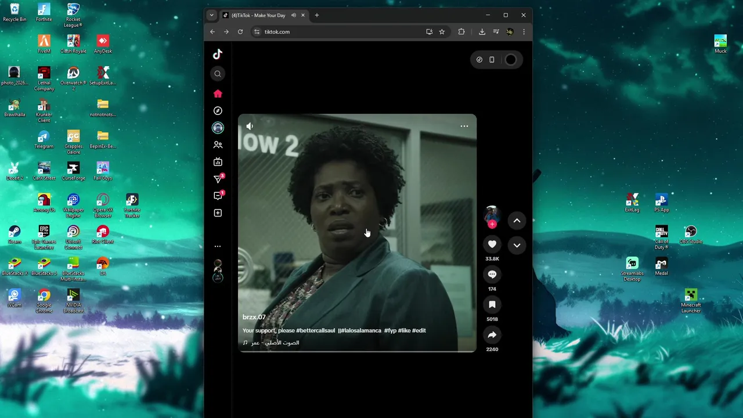Go back in Chrome
This screenshot has width=743, height=418.
click(x=212, y=32)
